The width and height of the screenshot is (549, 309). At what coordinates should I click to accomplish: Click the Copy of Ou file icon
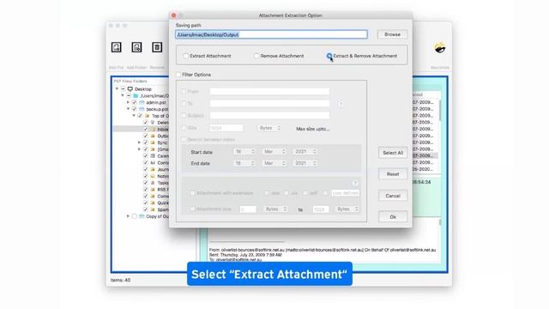(x=142, y=216)
